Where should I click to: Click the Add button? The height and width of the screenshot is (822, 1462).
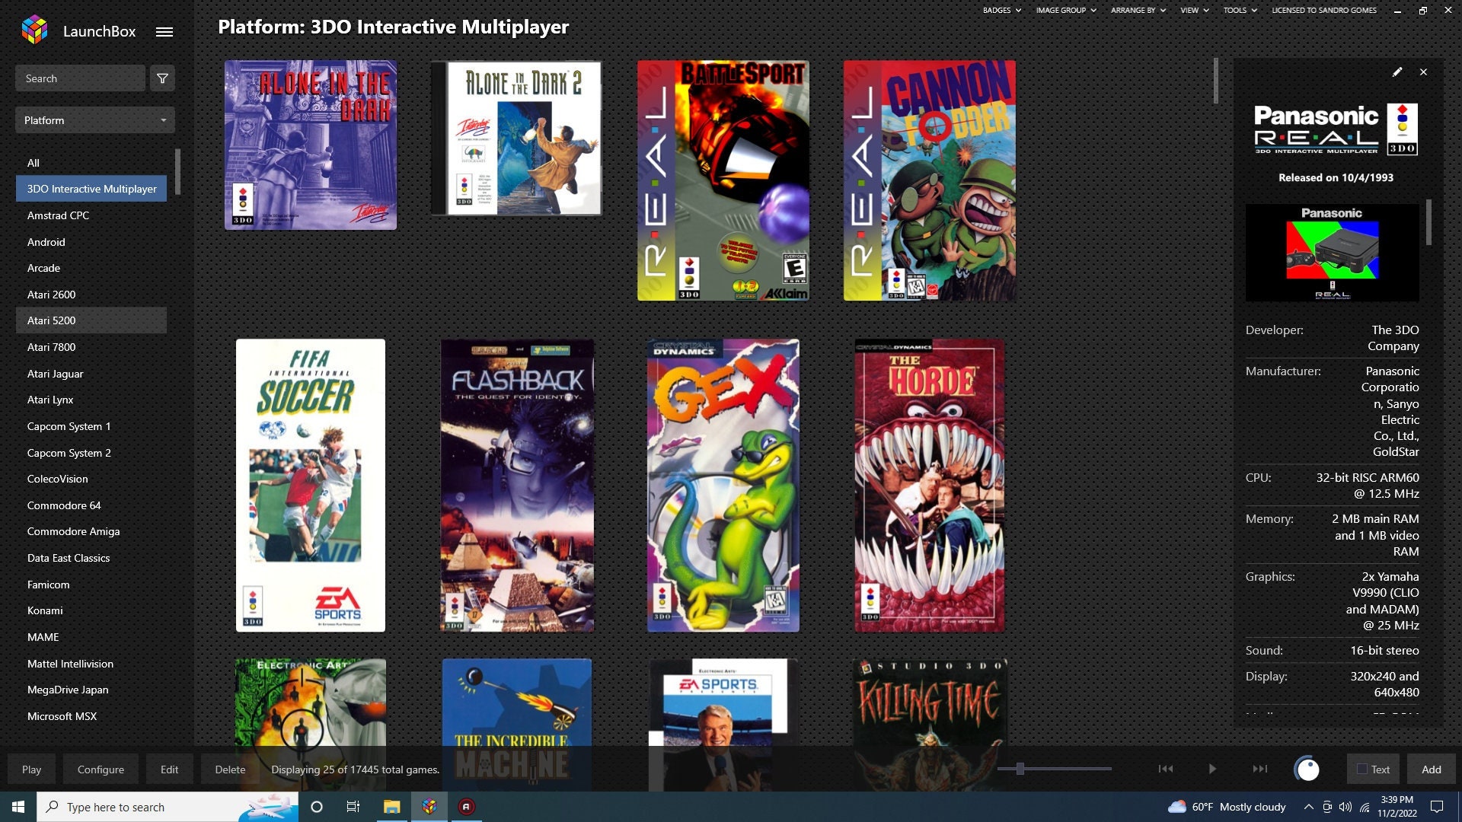pyautogui.click(x=1431, y=769)
